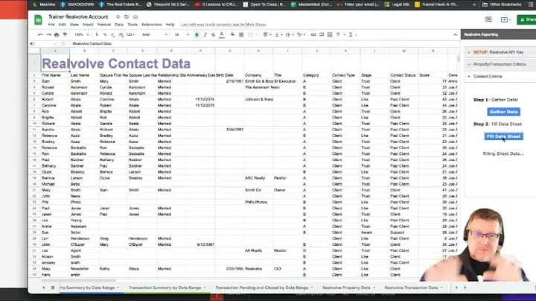Image resolution: width=536 pixels, height=301 pixels.
Task: Activate the Paint format tool
Action: (65, 34)
